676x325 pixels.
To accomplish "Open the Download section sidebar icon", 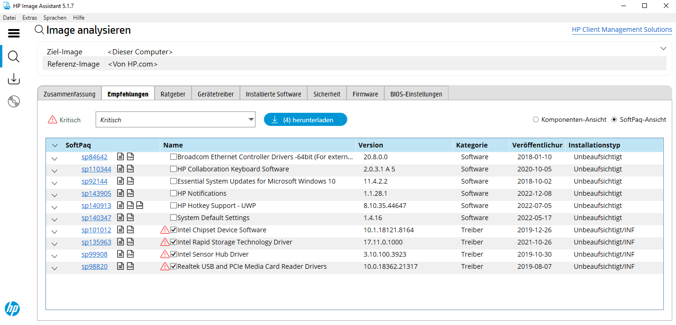I will point(14,79).
